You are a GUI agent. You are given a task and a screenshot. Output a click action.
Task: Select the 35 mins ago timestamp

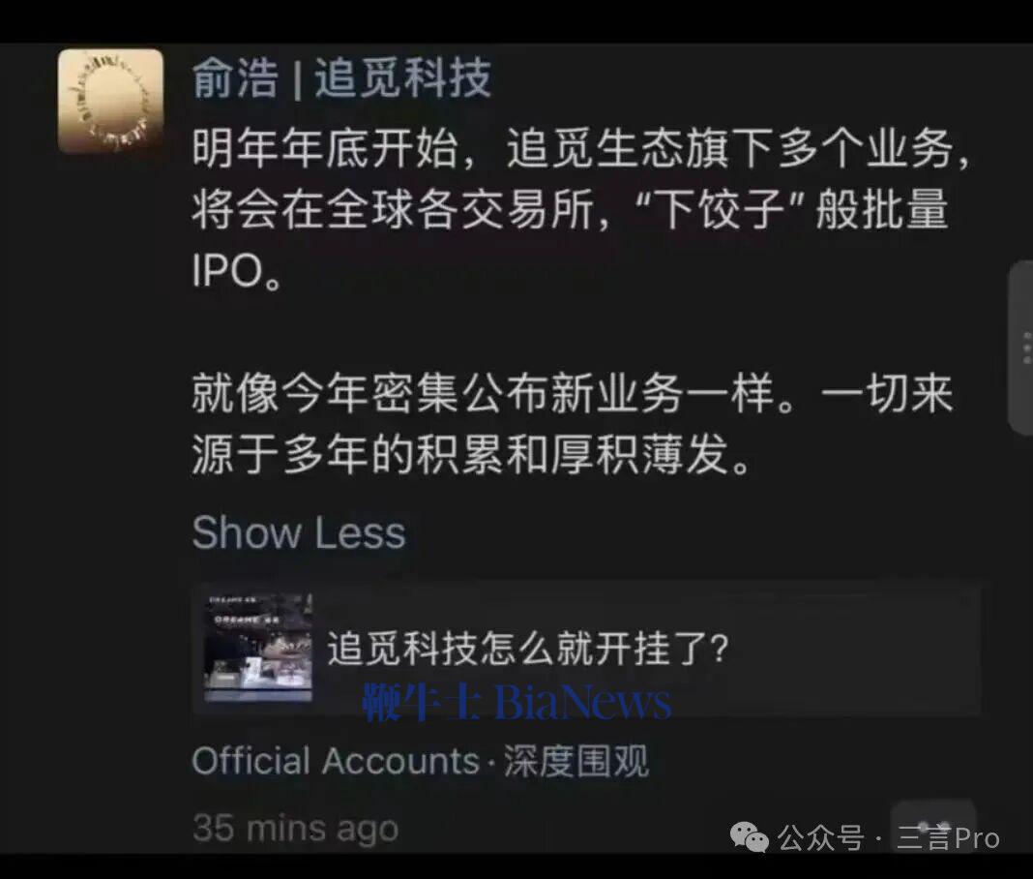[296, 829]
